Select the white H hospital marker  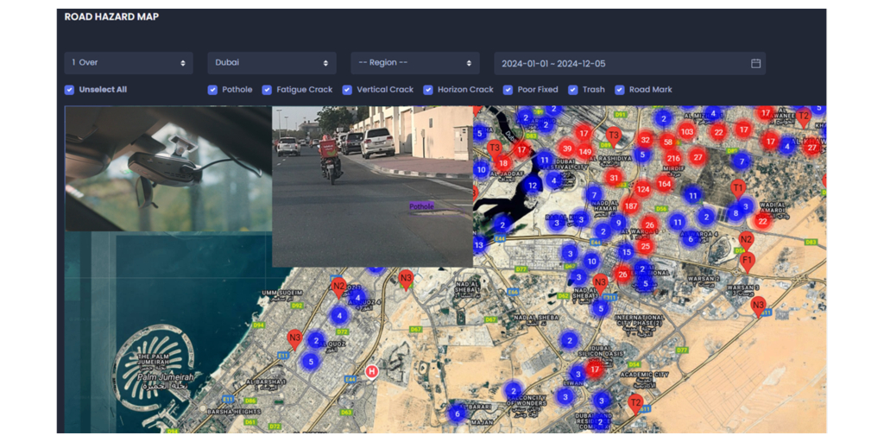tap(372, 372)
